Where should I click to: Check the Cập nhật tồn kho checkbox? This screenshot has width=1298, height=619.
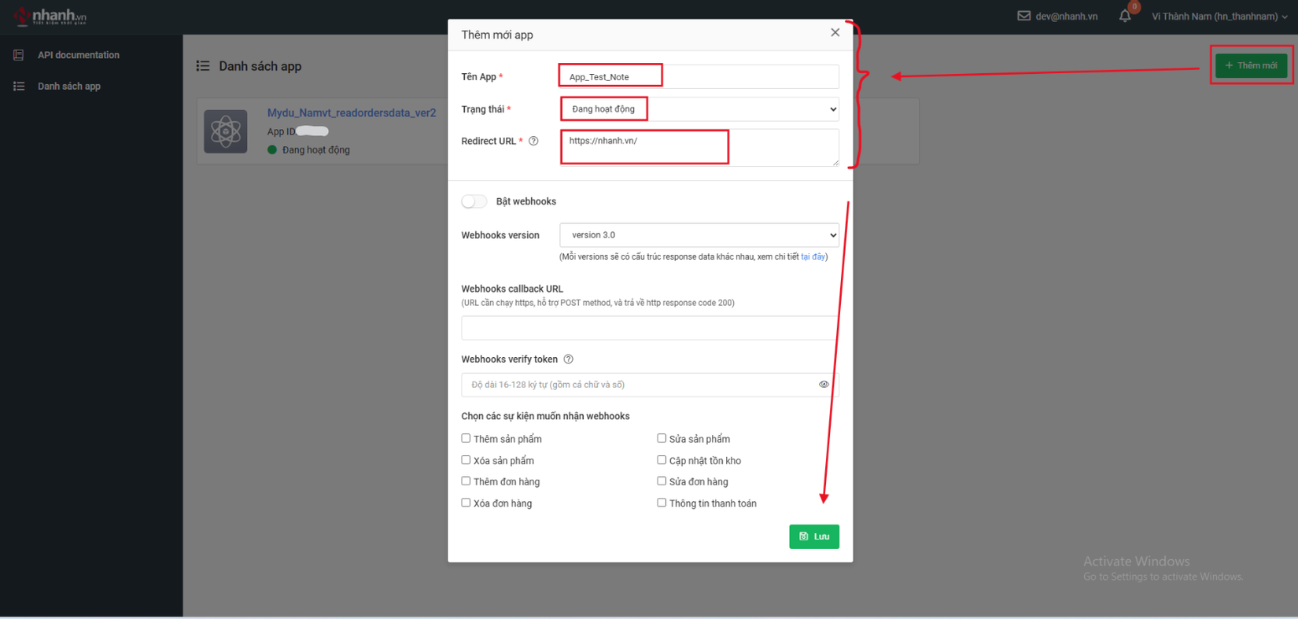pos(662,460)
